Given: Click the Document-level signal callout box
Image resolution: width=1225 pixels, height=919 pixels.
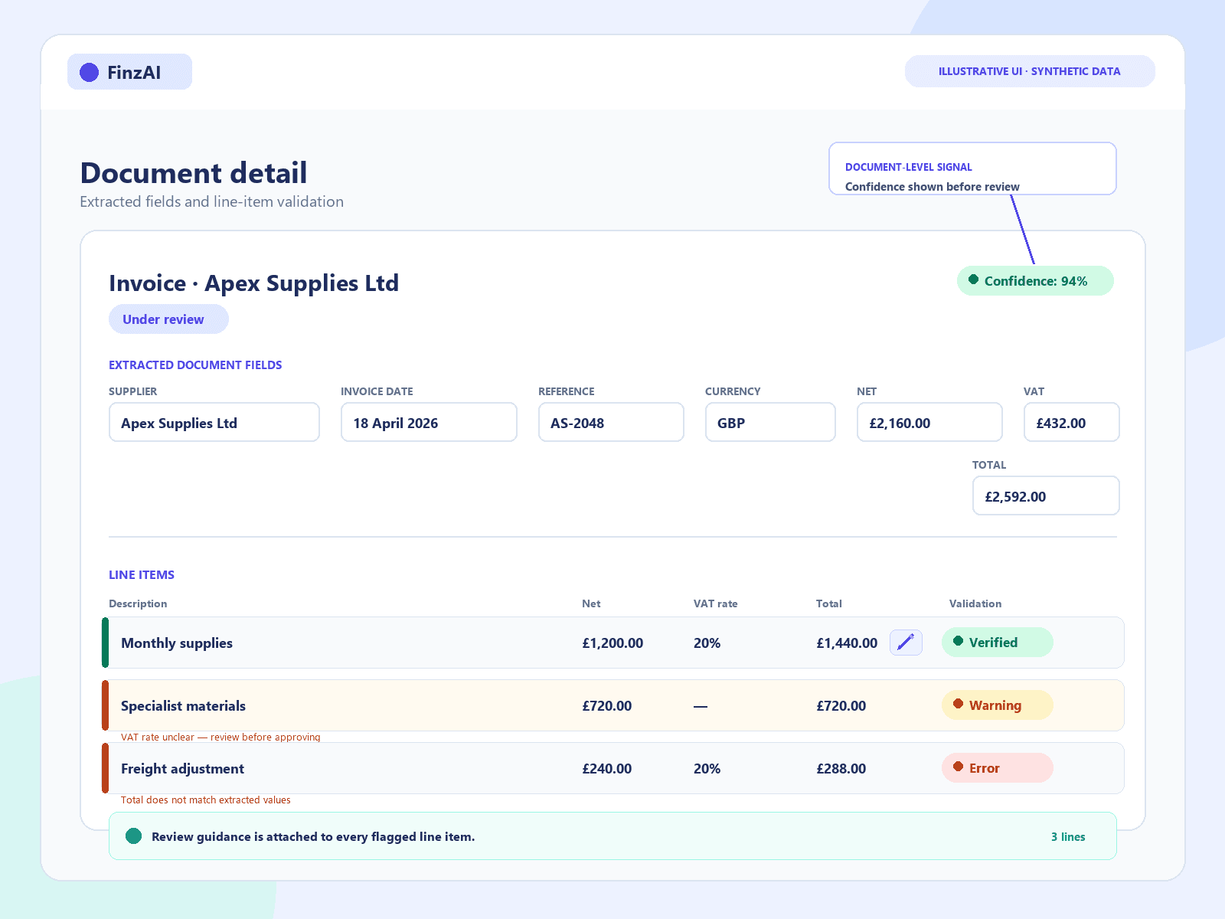Looking at the screenshot, I should (972, 168).
